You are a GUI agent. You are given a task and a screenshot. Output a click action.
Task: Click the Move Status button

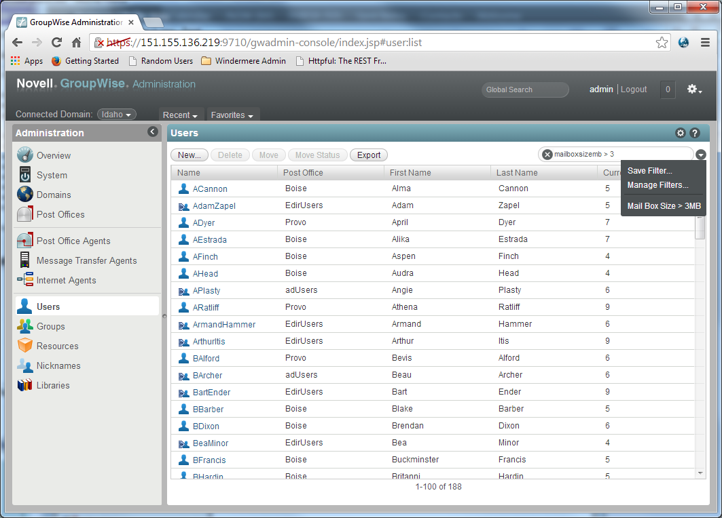(317, 155)
